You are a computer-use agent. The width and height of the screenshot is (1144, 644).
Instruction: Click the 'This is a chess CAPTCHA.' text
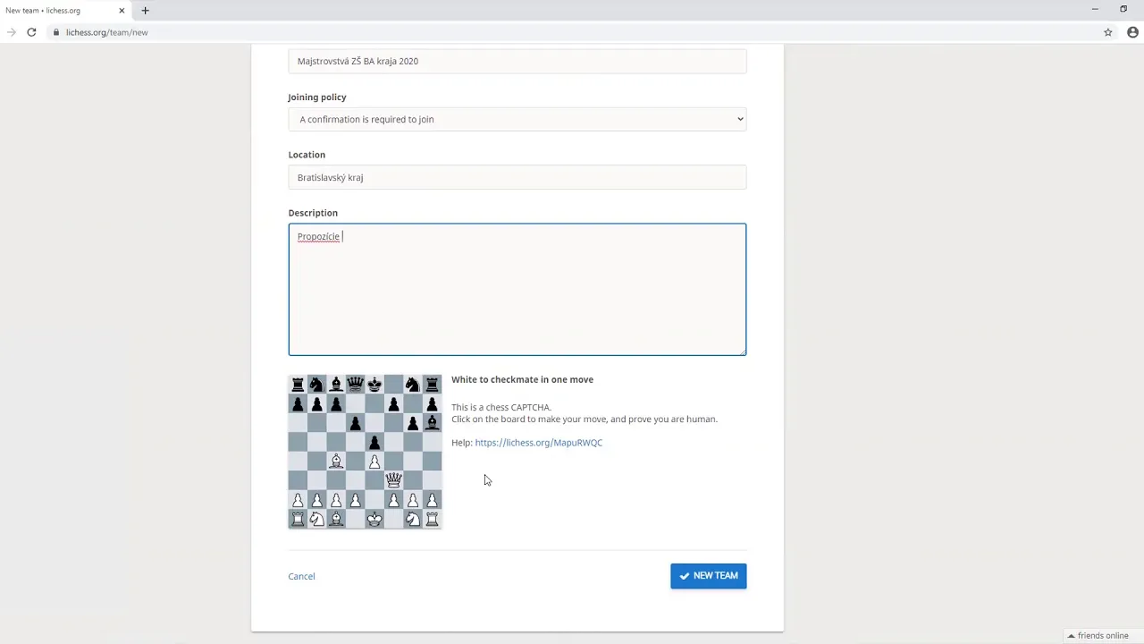(501, 408)
